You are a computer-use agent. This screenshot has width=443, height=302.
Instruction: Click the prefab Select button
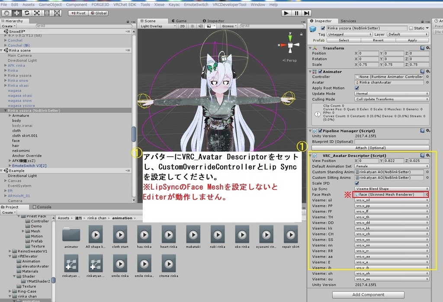344,40
